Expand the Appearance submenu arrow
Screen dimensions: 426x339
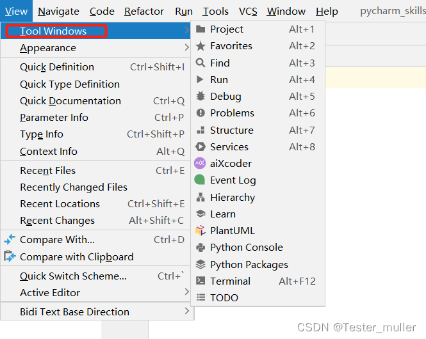pyautogui.click(x=186, y=47)
